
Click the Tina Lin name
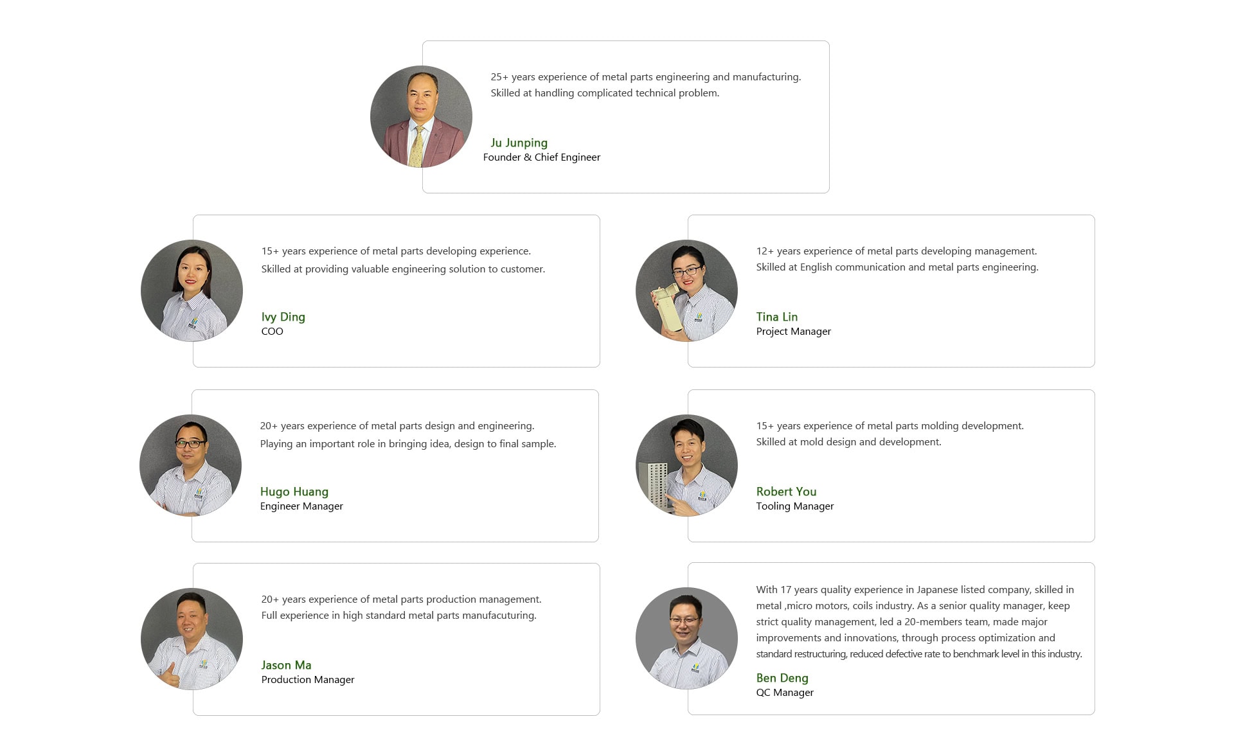776,317
